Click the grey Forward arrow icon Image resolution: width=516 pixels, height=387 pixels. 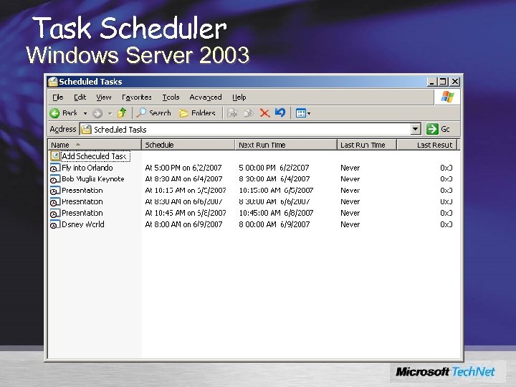click(x=97, y=113)
